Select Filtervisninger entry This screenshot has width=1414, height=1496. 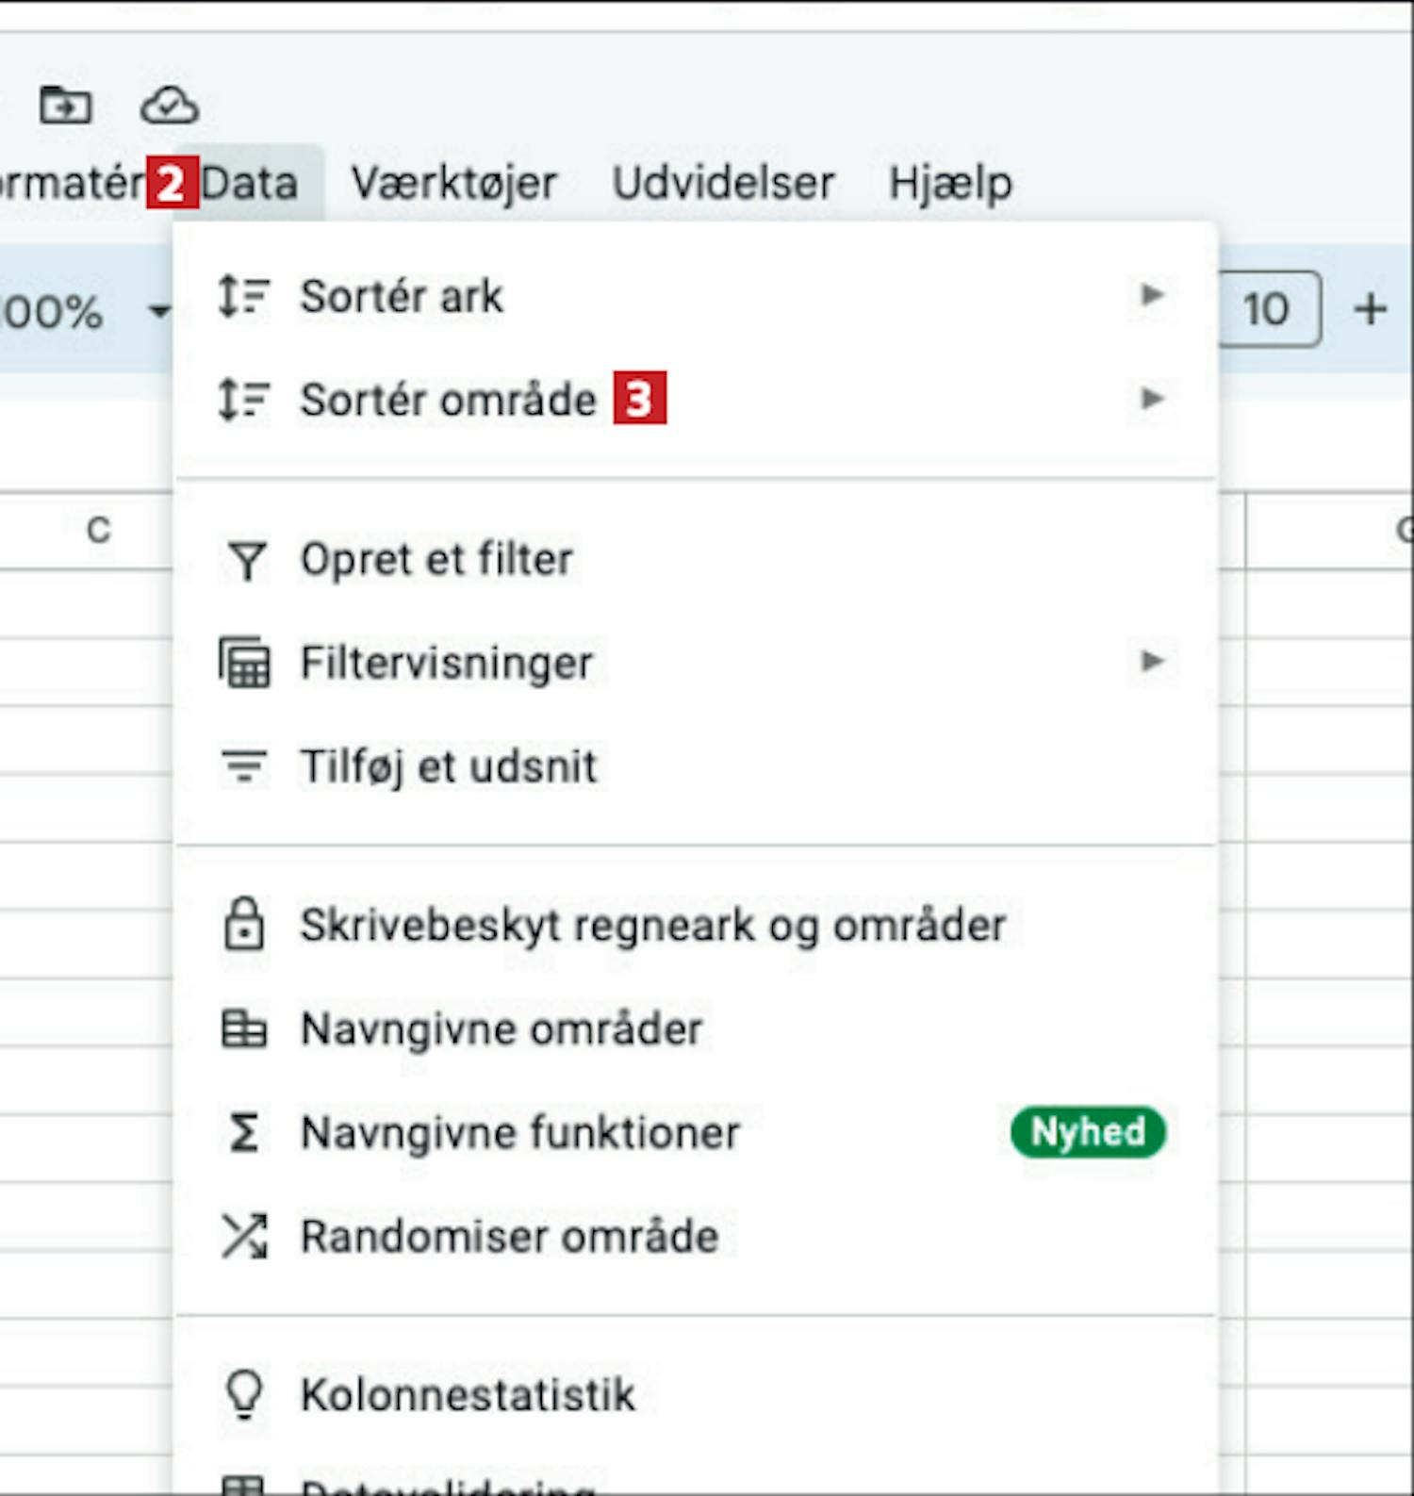(x=696, y=662)
